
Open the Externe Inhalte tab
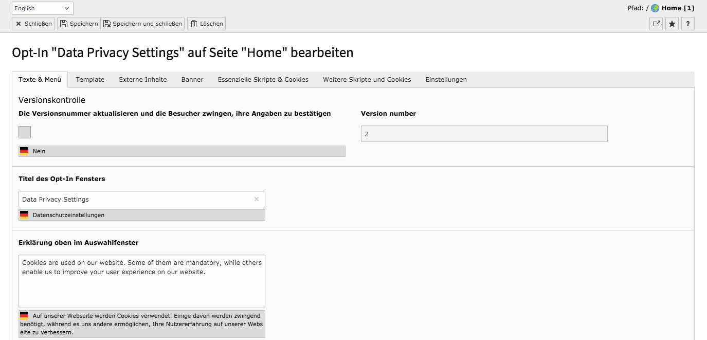pos(143,80)
